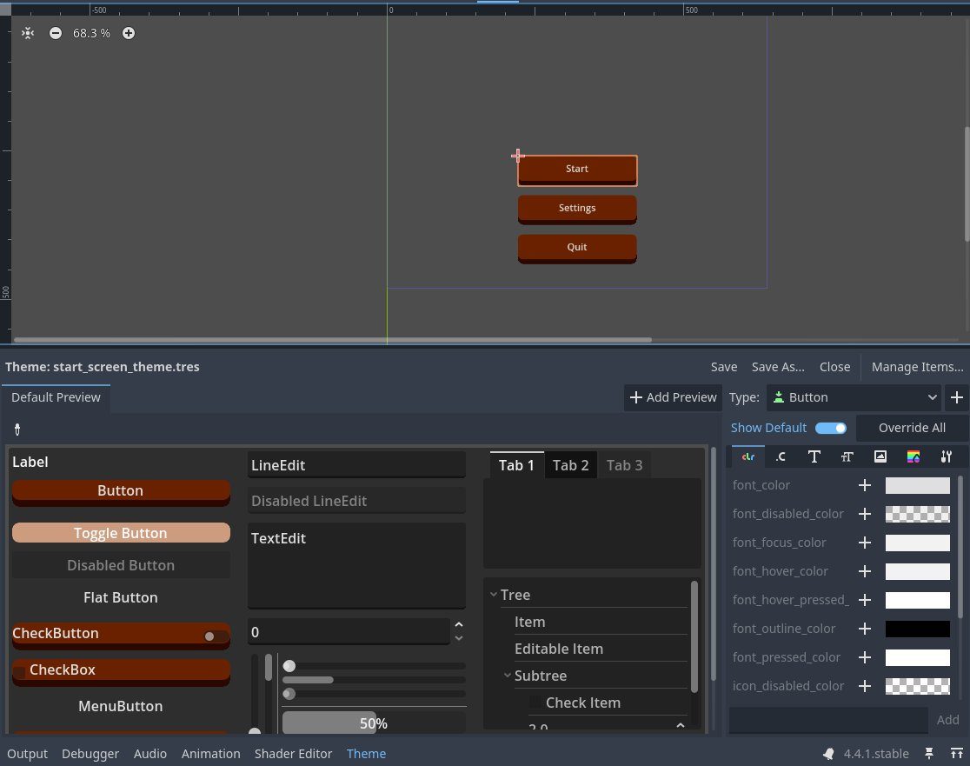Open the Shader Editor bottom panel
The height and width of the screenshot is (766, 970).
click(x=293, y=753)
